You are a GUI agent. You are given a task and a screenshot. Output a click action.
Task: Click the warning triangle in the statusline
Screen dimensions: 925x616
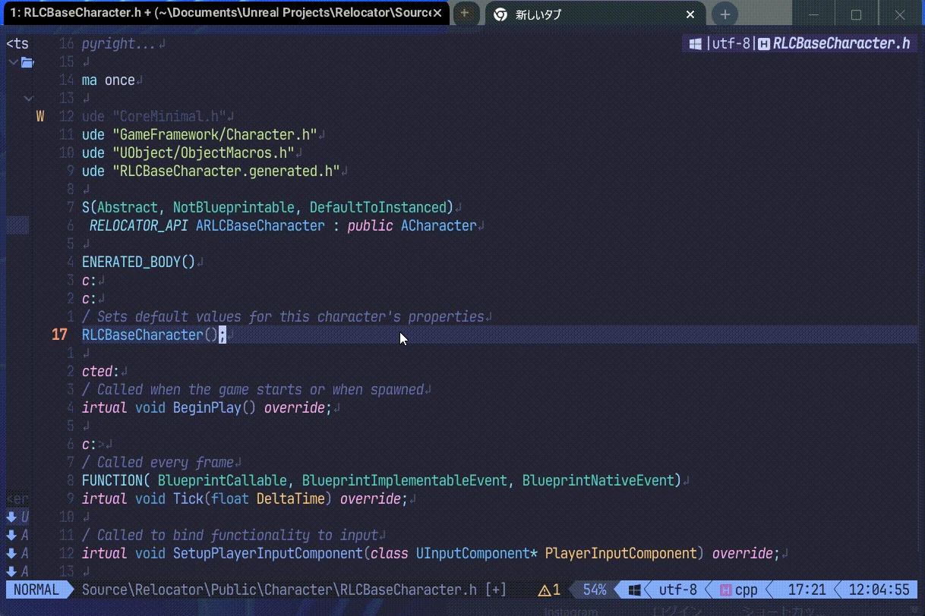tap(544, 589)
